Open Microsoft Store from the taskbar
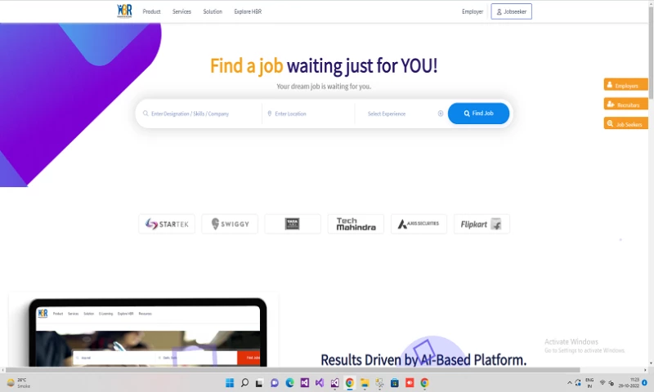Image resolution: width=654 pixels, height=392 pixels. pyautogui.click(x=395, y=383)
